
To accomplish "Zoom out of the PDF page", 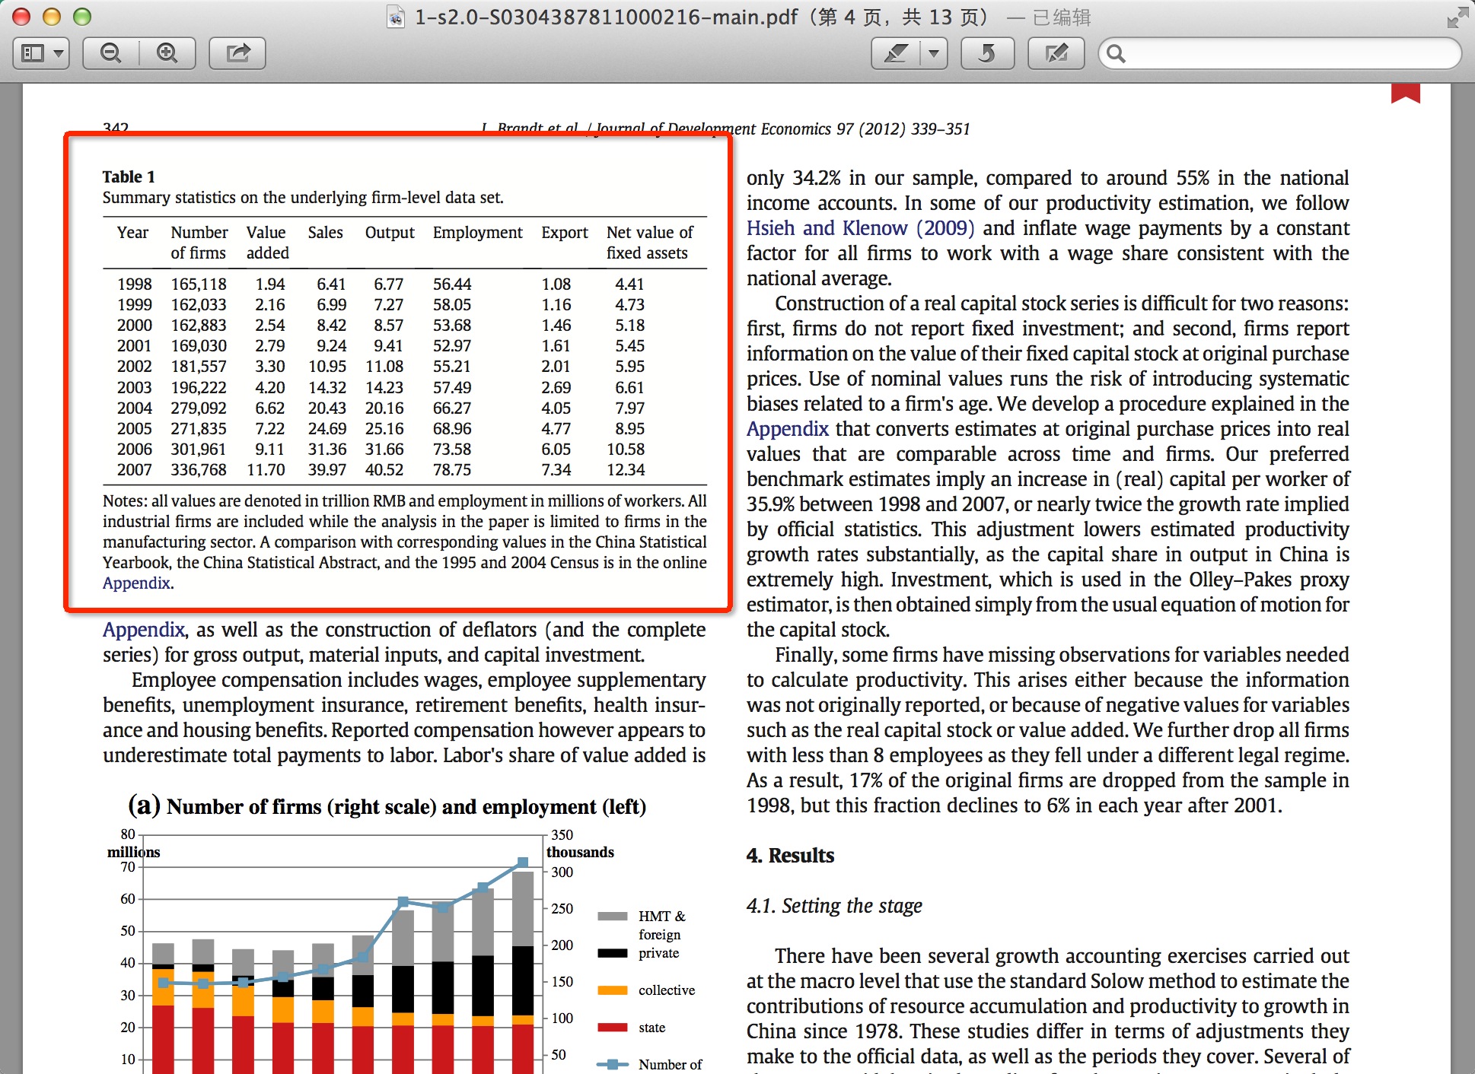I will pyautogui.click(x=111, y=53).
